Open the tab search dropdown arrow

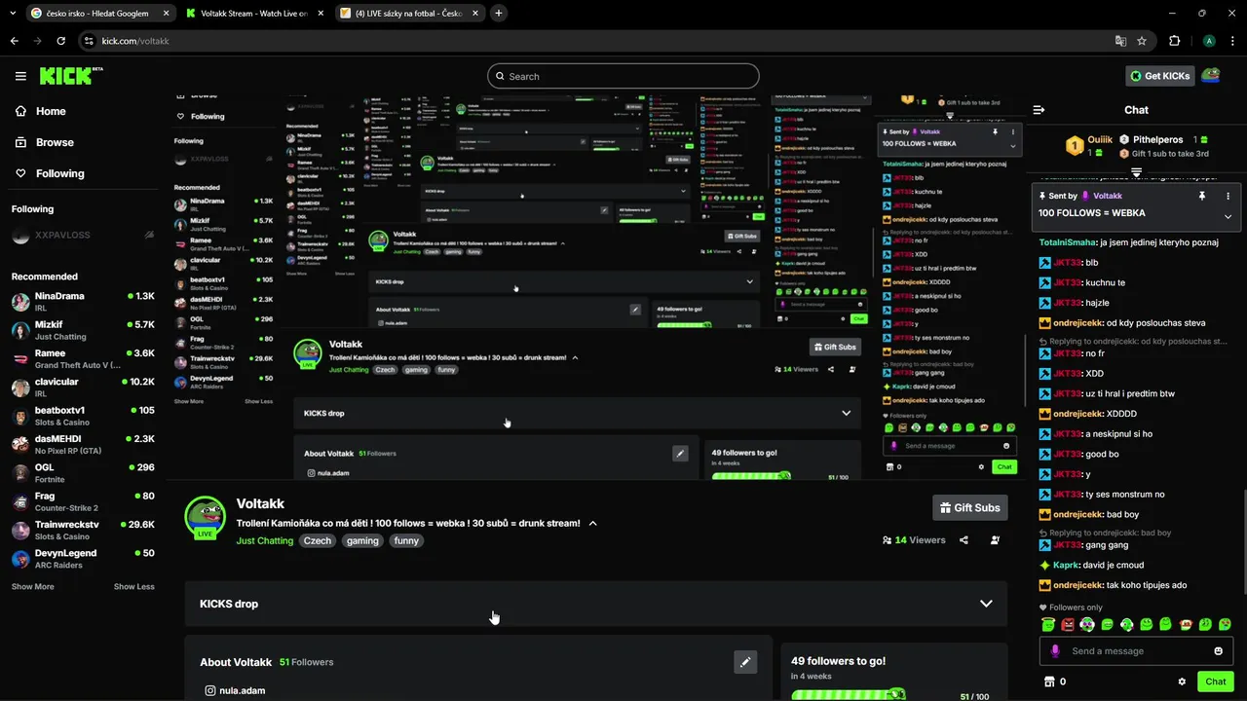tap(13, 13)
